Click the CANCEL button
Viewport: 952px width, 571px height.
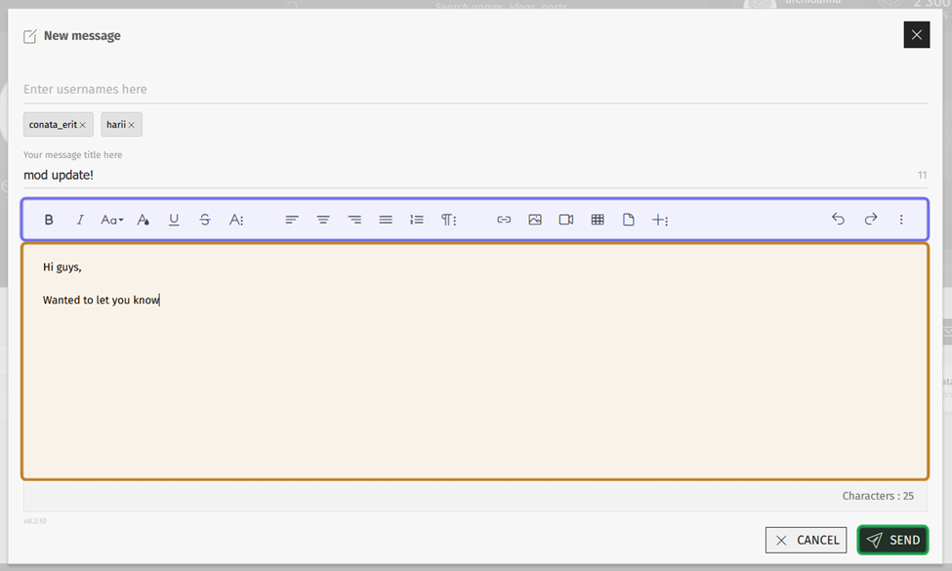[806, 540]
